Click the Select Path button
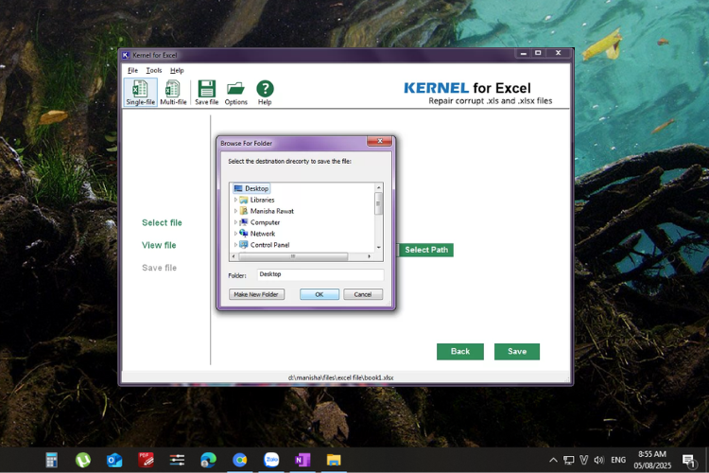 pos(426,250)
